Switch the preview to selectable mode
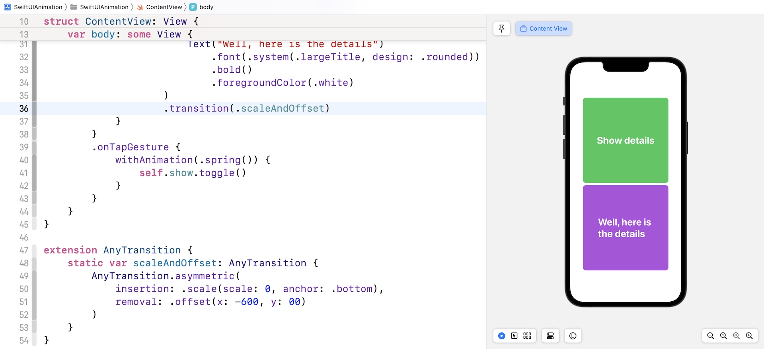This screenshot has height=349, width=764. coord(514,336)
